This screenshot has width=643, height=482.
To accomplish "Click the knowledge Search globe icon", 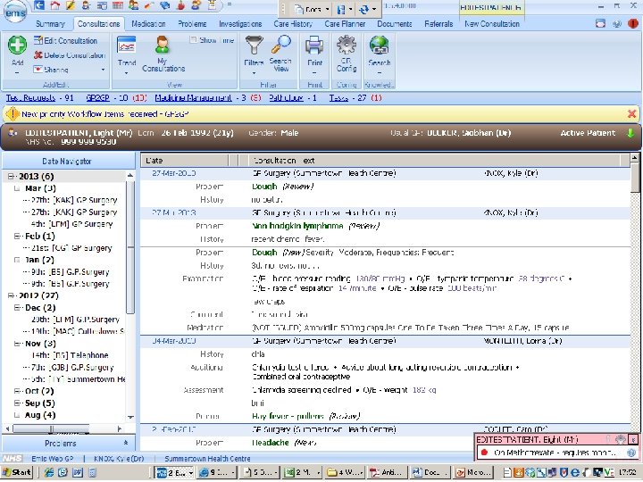I will pyautogui.click(x=379, y=46).
